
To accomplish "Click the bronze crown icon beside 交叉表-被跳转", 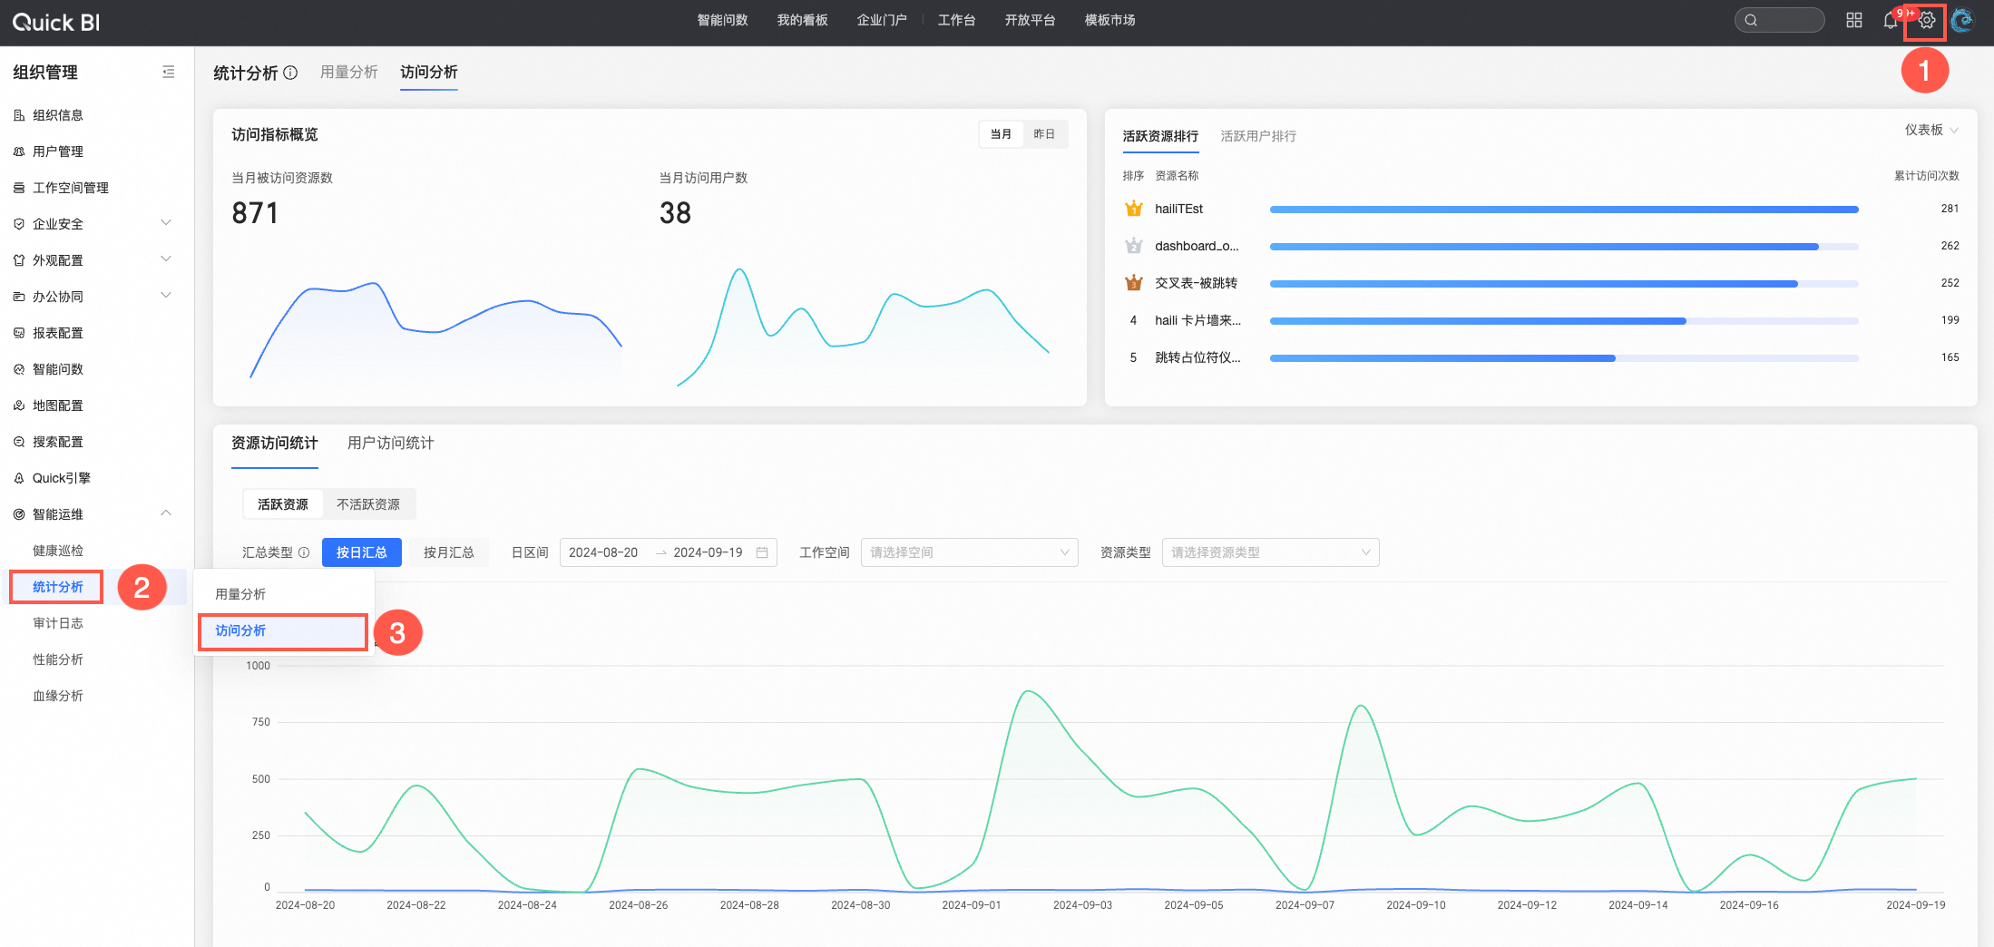I will (x=1133, y=283).
